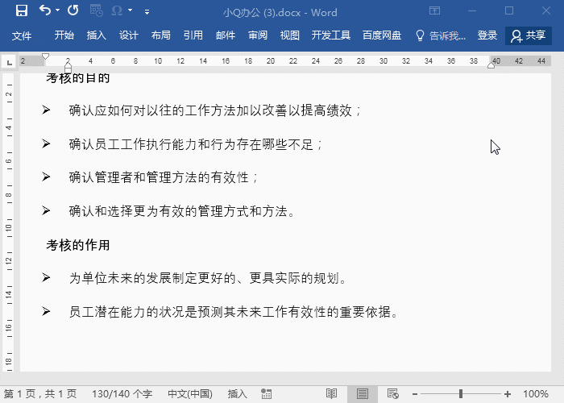Switch to the 开始 tab
This screenshot has width=564, height=403.
click(x=64, y=35)
